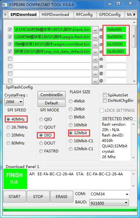
Task: Switch to the RFConfig tab
Action: point(84,15)
